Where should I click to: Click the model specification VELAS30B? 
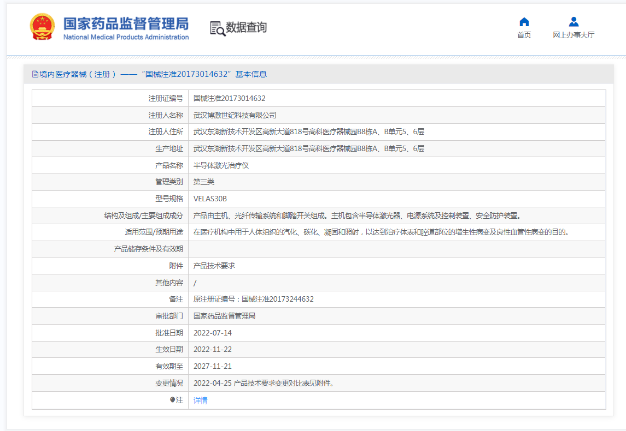(x=210, y=199)
